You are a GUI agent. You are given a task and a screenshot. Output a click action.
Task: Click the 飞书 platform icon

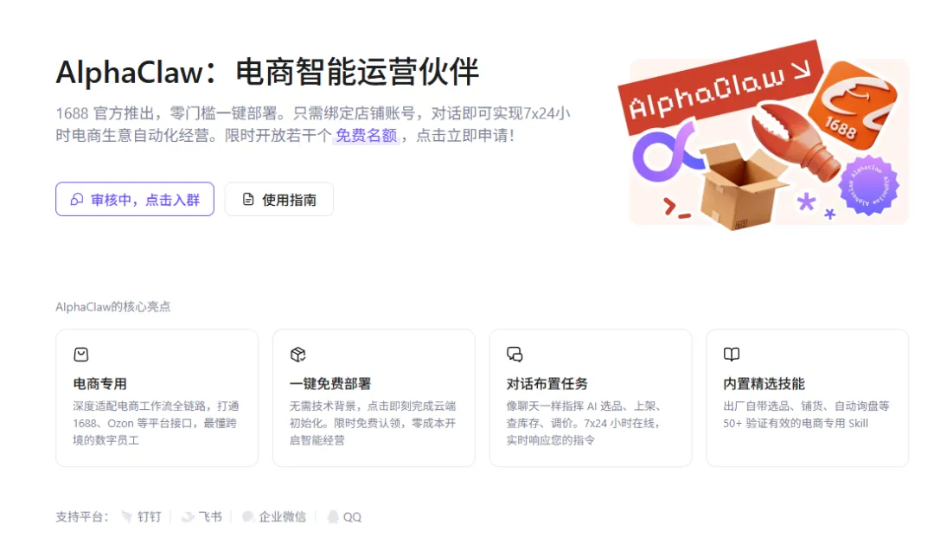(x=188, y=516)
